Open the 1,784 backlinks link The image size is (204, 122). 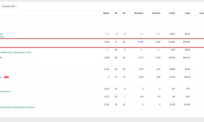point(141,77)
